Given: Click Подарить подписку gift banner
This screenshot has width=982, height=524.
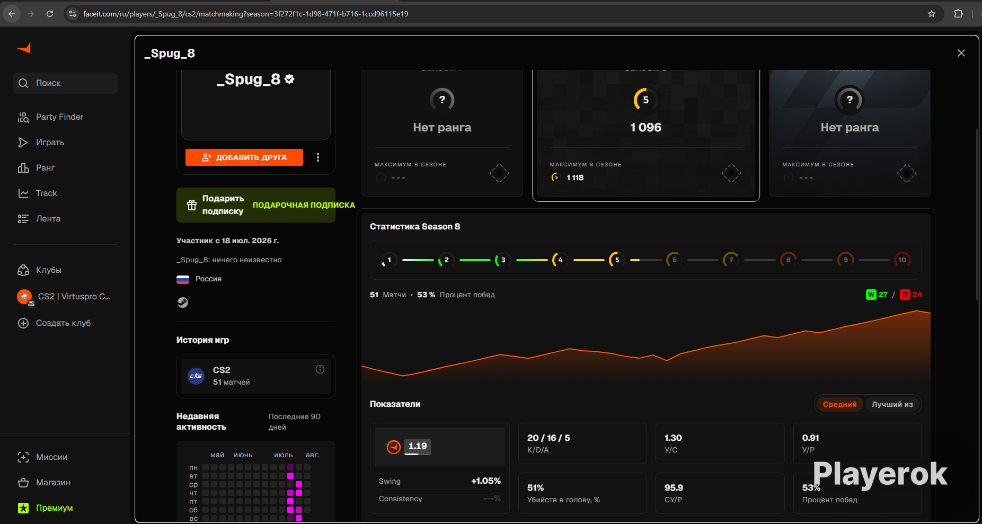Looking at the screenshot, I should [256, 205].
